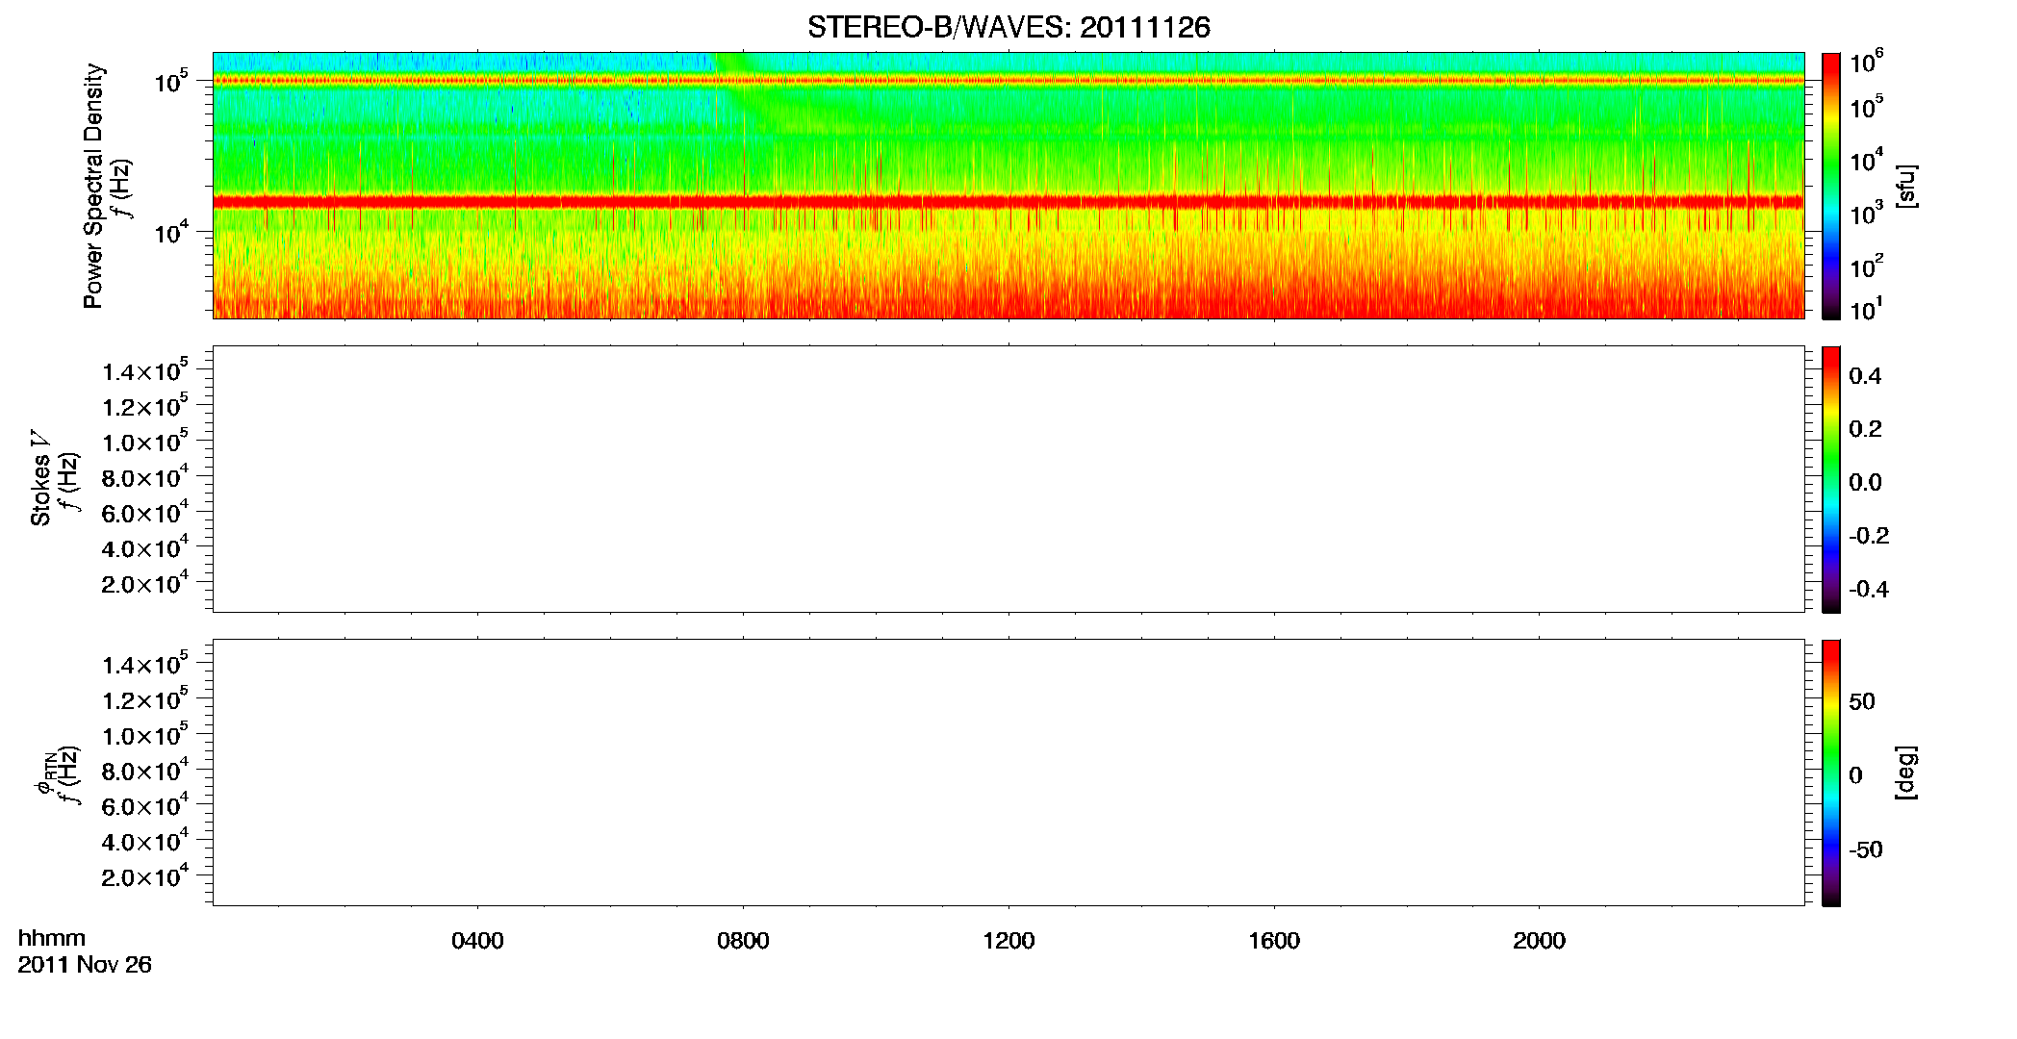Click the Power Spectral Density axis label
Viewport: 2017px width, 1039px height.
(x=92, y=186)
